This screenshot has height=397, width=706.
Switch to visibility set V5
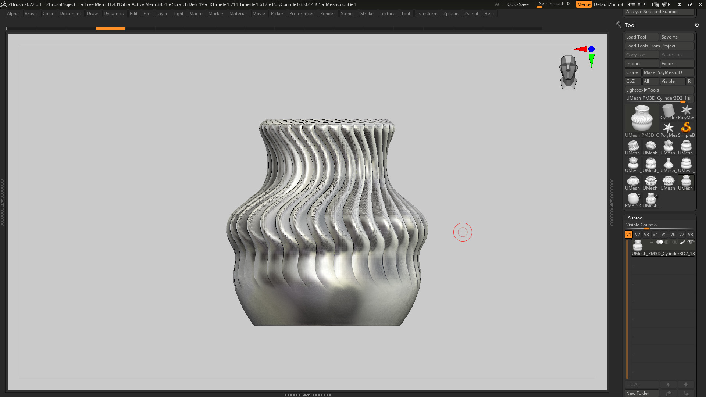pyautogui.click(x=664, y=234)
